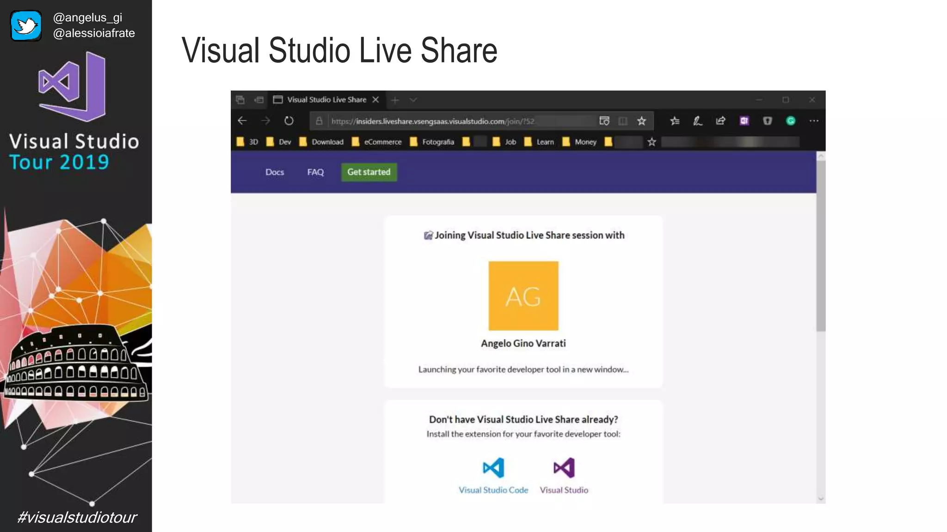Click the green Get started button
947x532 pixels.
(369, 172)
